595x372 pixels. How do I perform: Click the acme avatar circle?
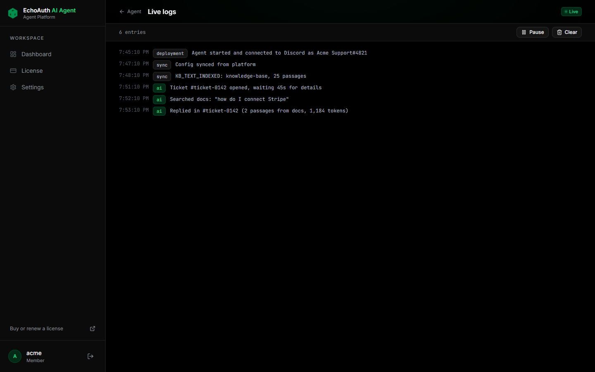(15, 356)
